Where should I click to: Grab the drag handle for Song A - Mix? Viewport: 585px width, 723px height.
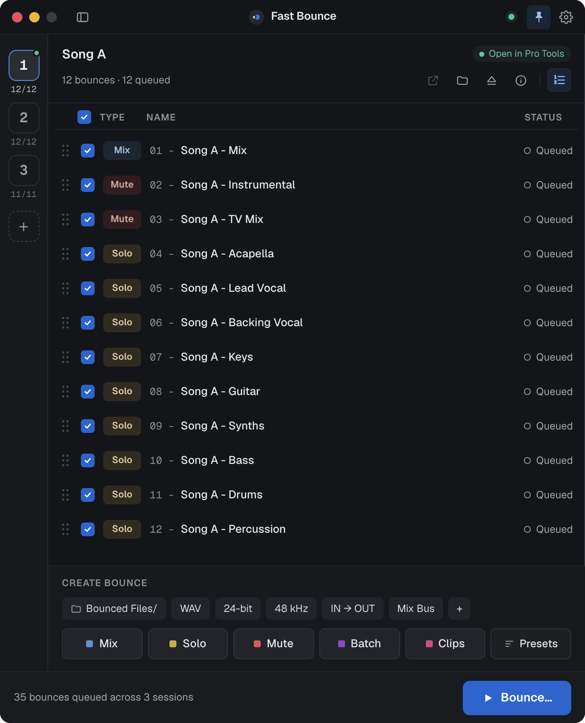point(65,151)
